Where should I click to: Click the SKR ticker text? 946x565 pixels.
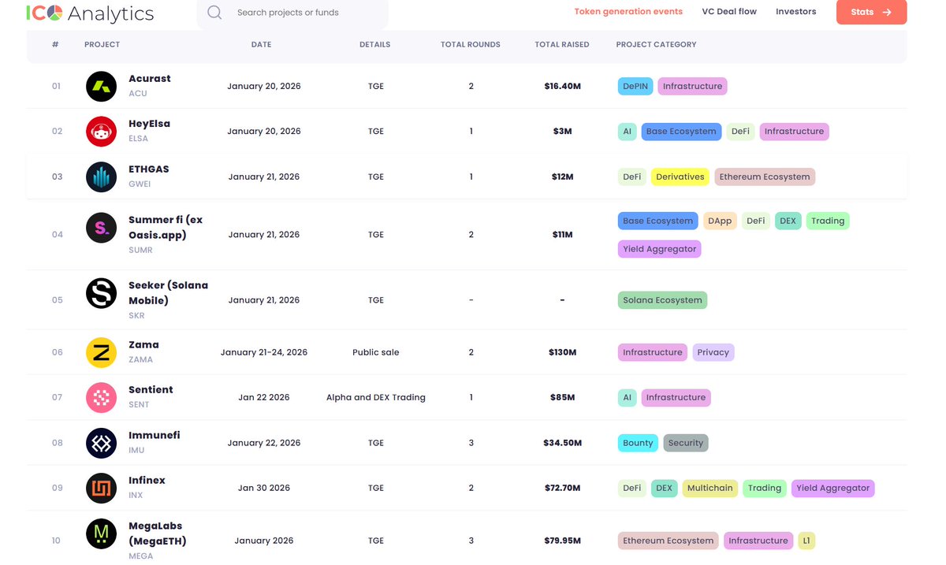pyautogui.click(x=137, y=315)
